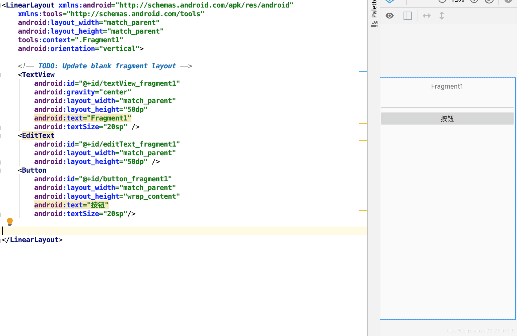Jump to the last yellow warning stripe marker

363,210
